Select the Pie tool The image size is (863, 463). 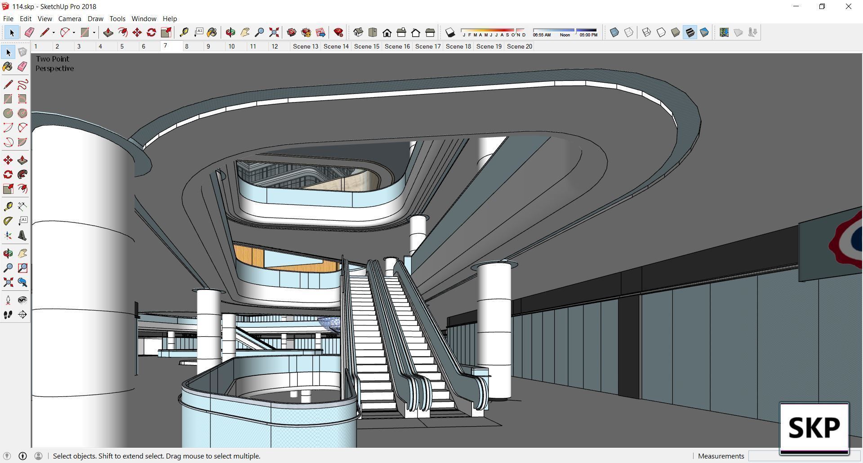click(22, 142)
